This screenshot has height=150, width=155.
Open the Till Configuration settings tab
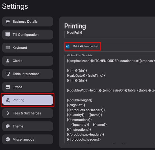[27, 35]
